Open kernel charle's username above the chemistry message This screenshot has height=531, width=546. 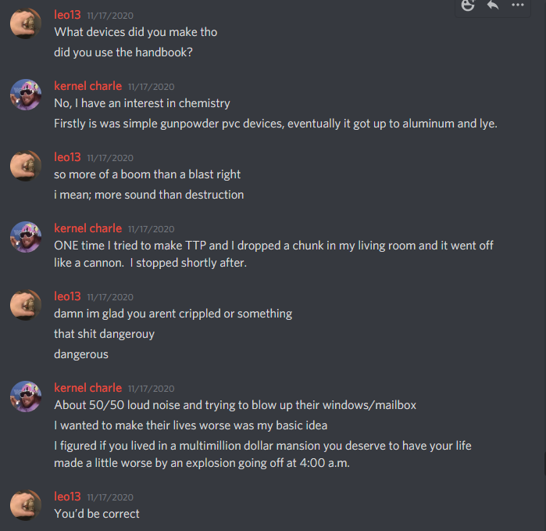click(87, 86)
